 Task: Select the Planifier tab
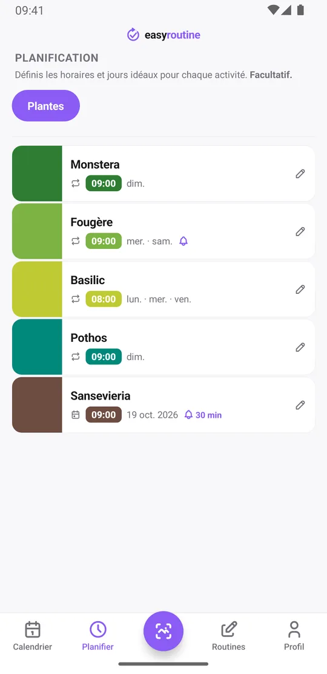[x=97, y=636]
